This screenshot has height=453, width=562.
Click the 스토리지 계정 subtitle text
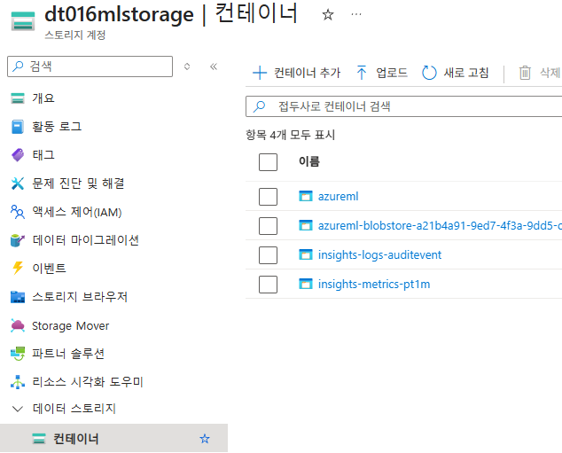[x=75, y=35]
